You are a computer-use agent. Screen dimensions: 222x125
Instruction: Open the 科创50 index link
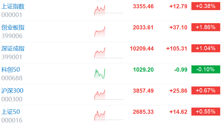11,70
